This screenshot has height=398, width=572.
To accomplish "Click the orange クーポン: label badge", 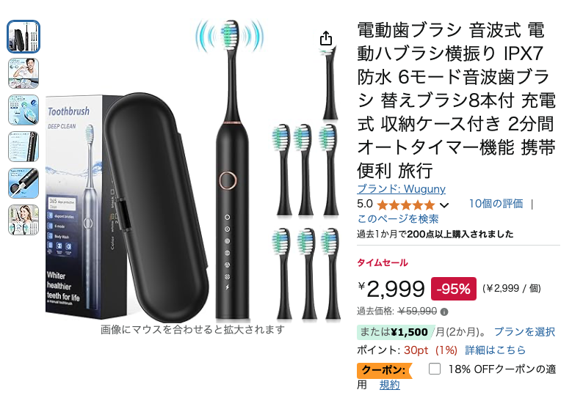I will (384, 371).
